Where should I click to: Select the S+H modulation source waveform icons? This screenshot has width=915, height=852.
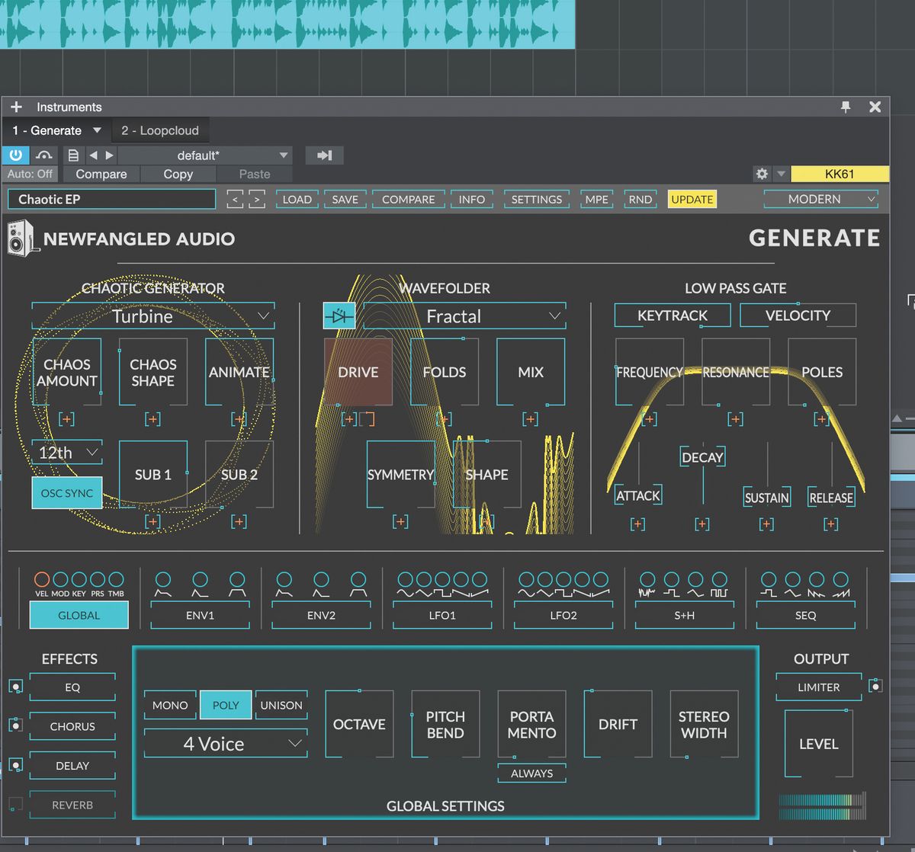(x=684, y=584)
